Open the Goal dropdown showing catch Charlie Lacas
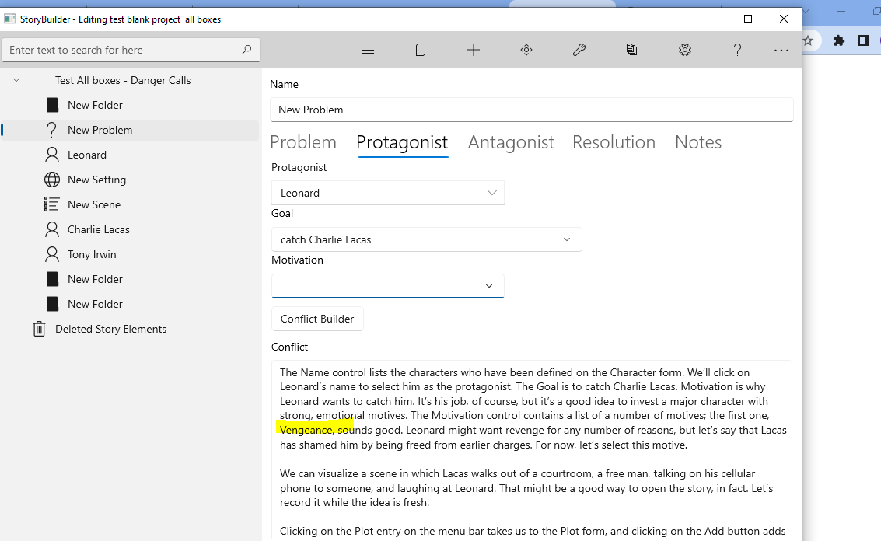This screenshot has width=881, height=541. coord(566,239)
